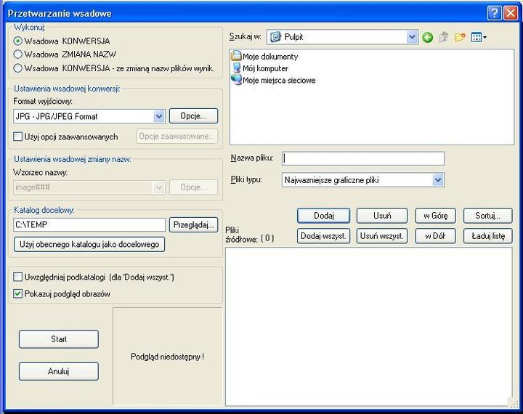523x414 pixels.
Task: Click the Create New Folder icon
Action: pyautogui.click(x=460, y=37)
